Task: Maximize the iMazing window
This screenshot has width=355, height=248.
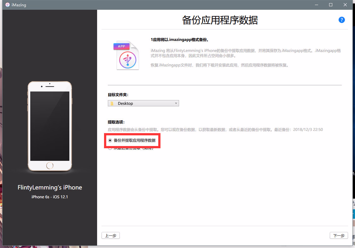Action: coord(331,5)
